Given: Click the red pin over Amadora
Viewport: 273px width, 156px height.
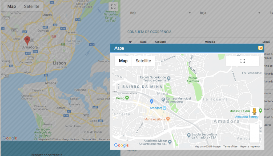Looking at the screenshot, I should click(x=27, y=40).
